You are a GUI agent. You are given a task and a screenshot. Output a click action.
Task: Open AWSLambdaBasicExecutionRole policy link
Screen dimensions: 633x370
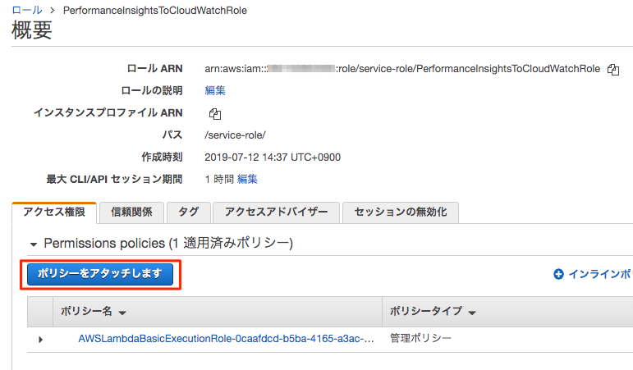[226, 339]
